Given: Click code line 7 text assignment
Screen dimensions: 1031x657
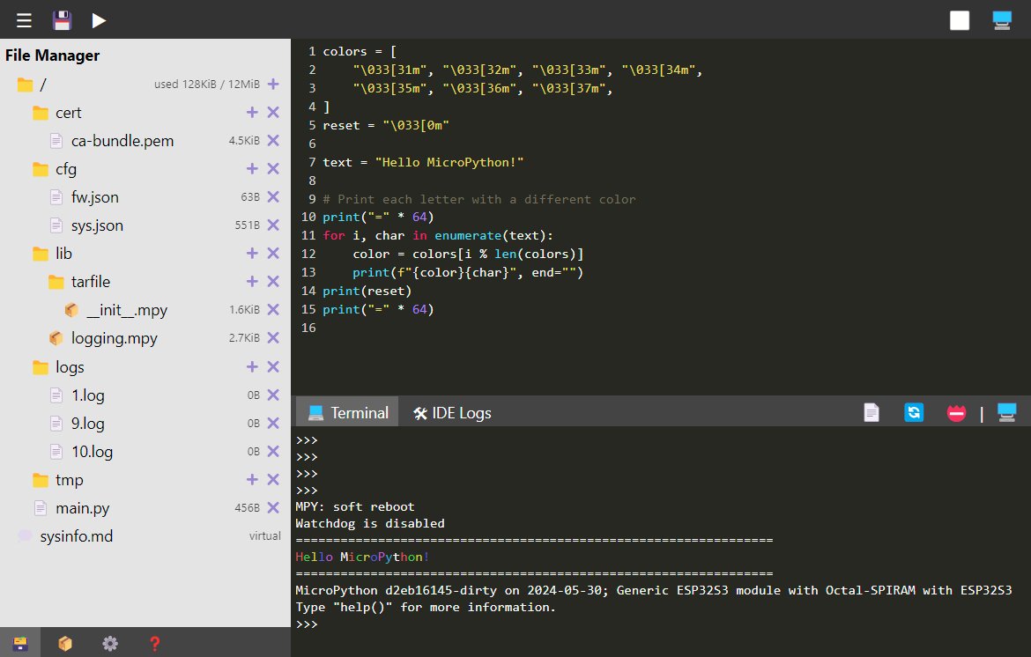Looking at the screenshot, I should click(x=424, y=162).
